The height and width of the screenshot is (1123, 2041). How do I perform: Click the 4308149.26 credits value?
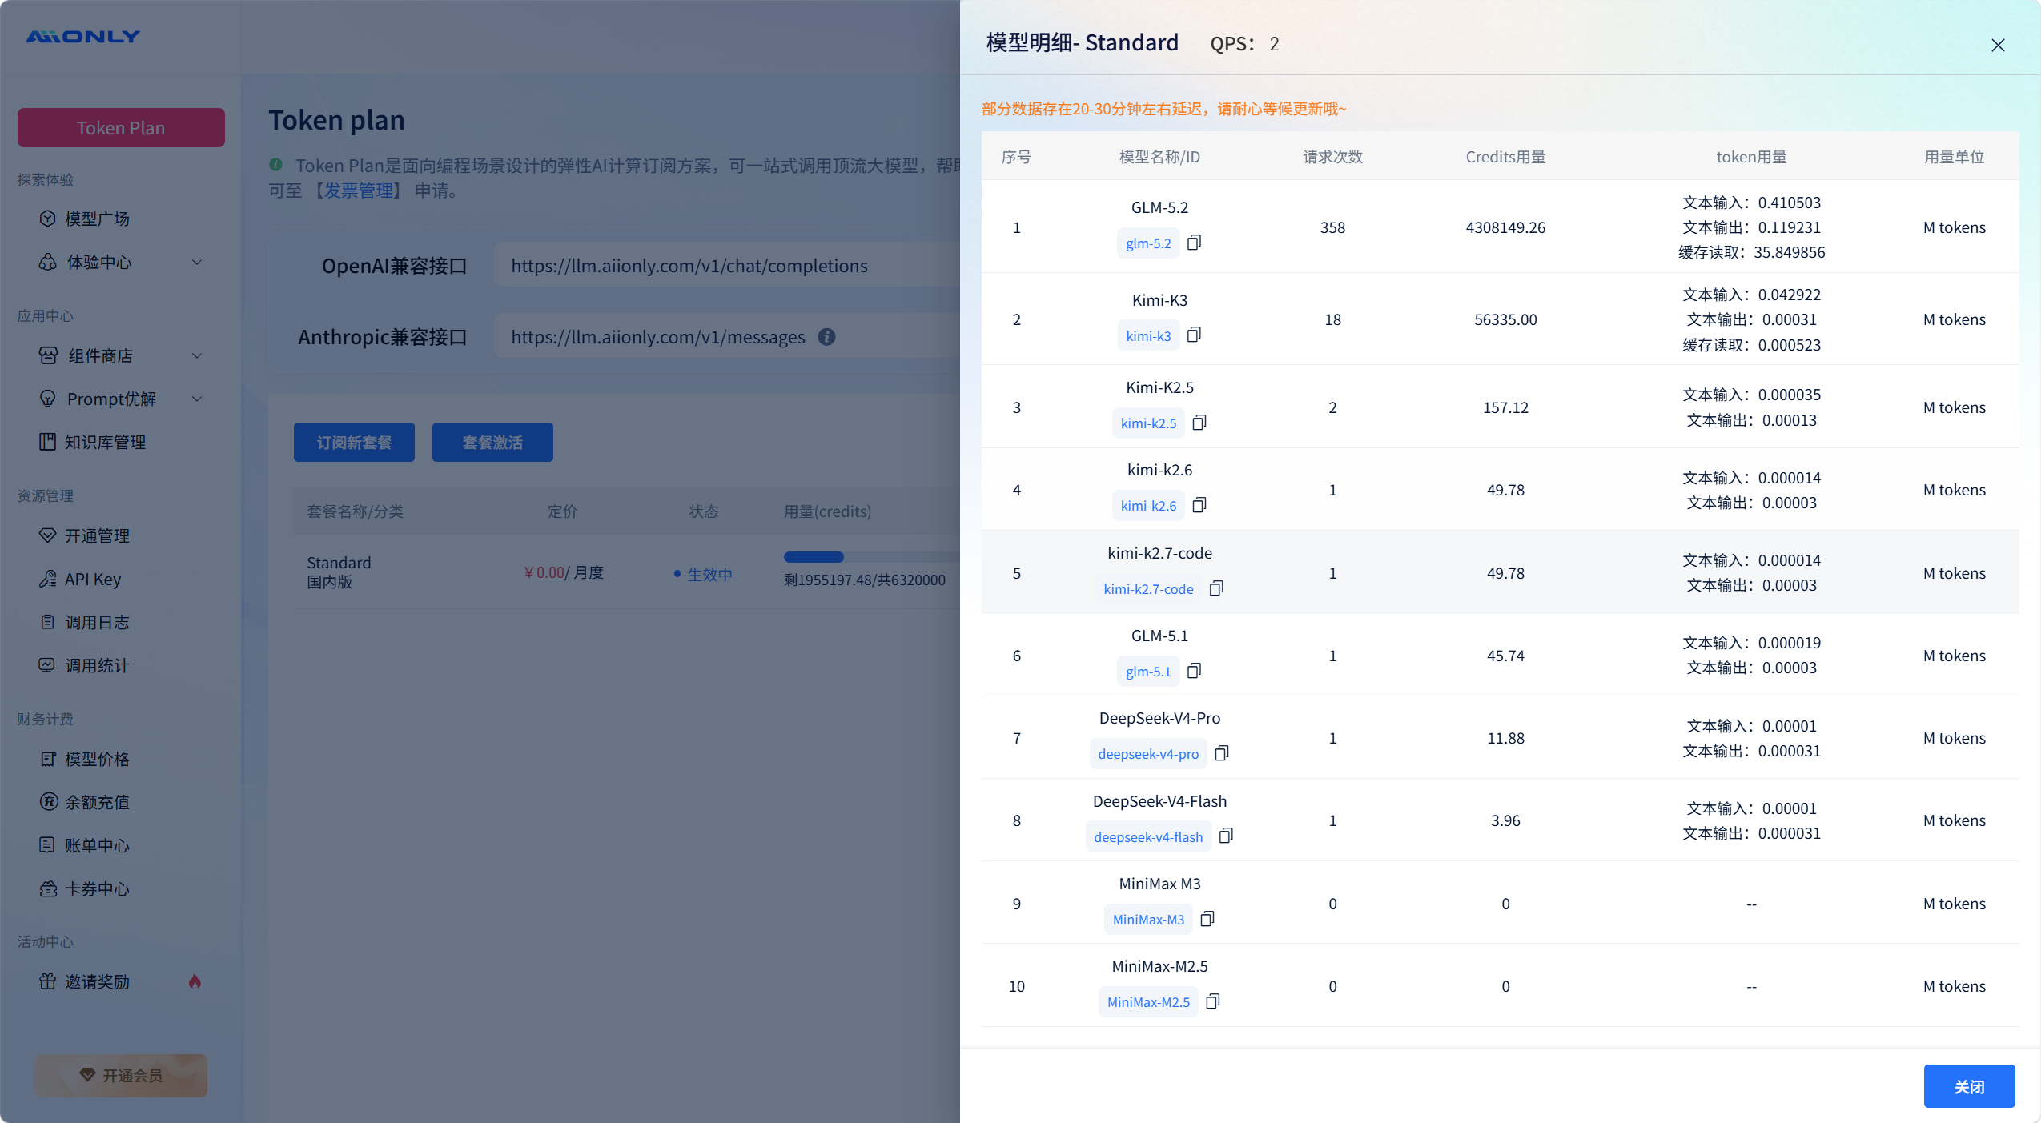pos(1505,227)
